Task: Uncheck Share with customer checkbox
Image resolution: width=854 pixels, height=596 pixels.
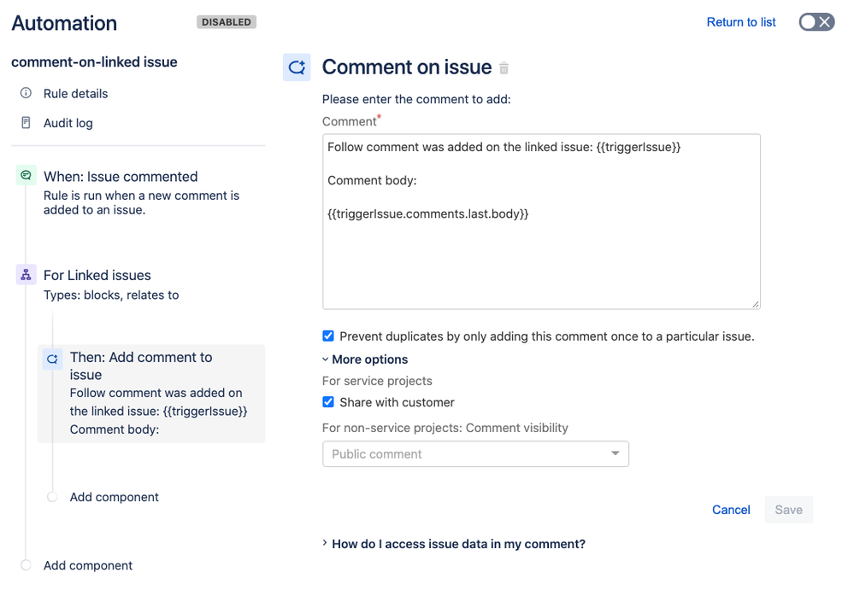Action: click(x=328, y=402)
